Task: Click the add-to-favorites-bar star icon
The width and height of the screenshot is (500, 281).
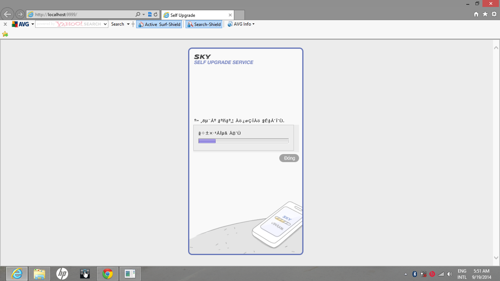Action: (x=5, y=34)
